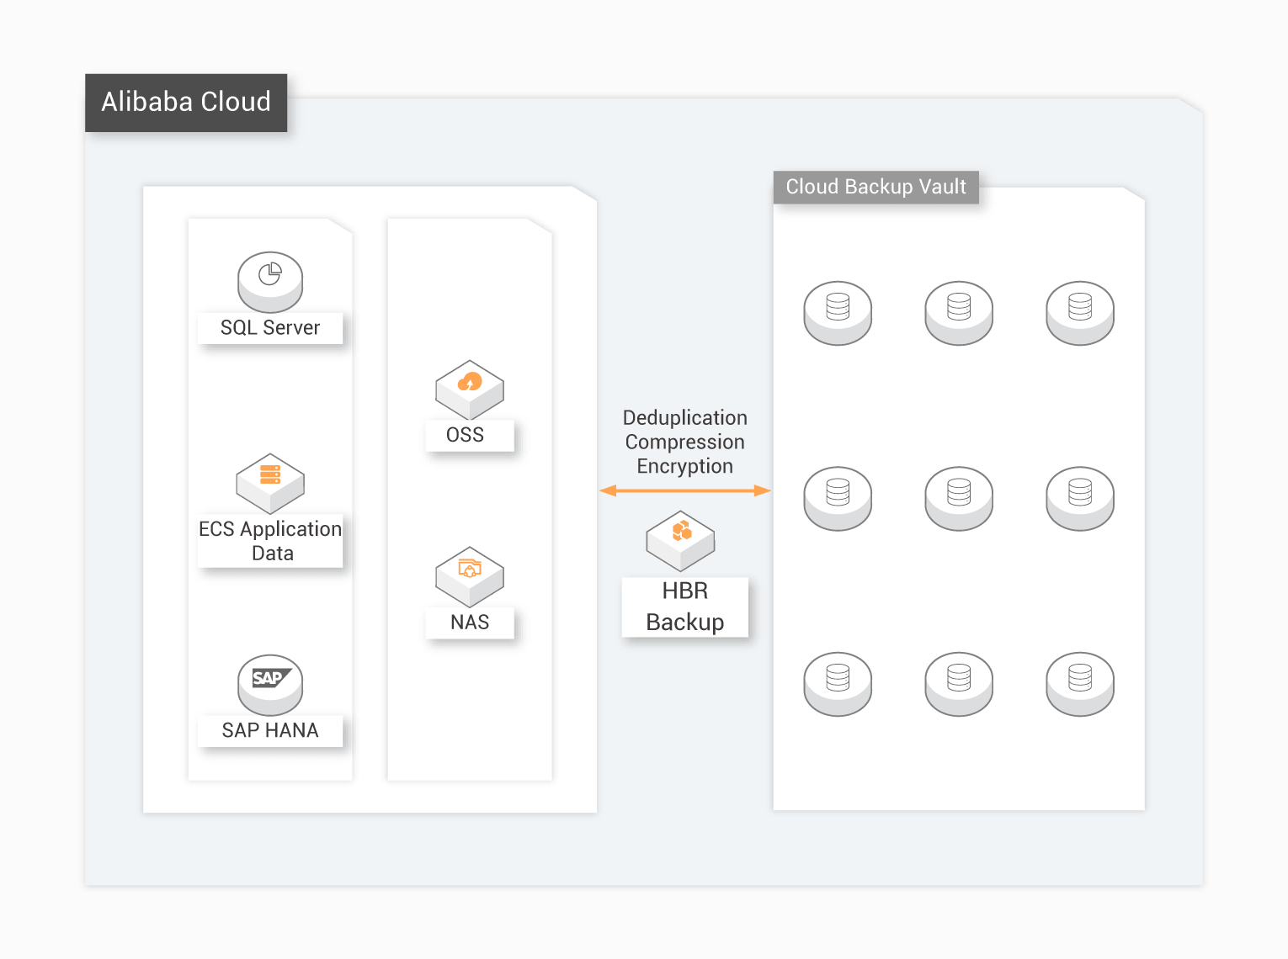Image resolution: width=1288 pixels, height=959 pixels.
Task: Click the "Deduplication" text
Action: [x=685, y=418]
